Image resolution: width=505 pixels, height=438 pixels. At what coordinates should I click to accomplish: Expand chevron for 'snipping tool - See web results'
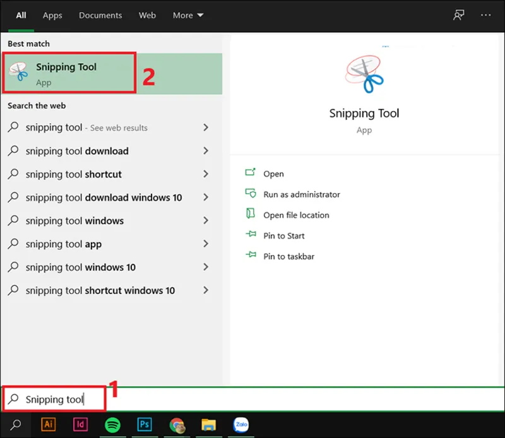click(x=206, y=127)
